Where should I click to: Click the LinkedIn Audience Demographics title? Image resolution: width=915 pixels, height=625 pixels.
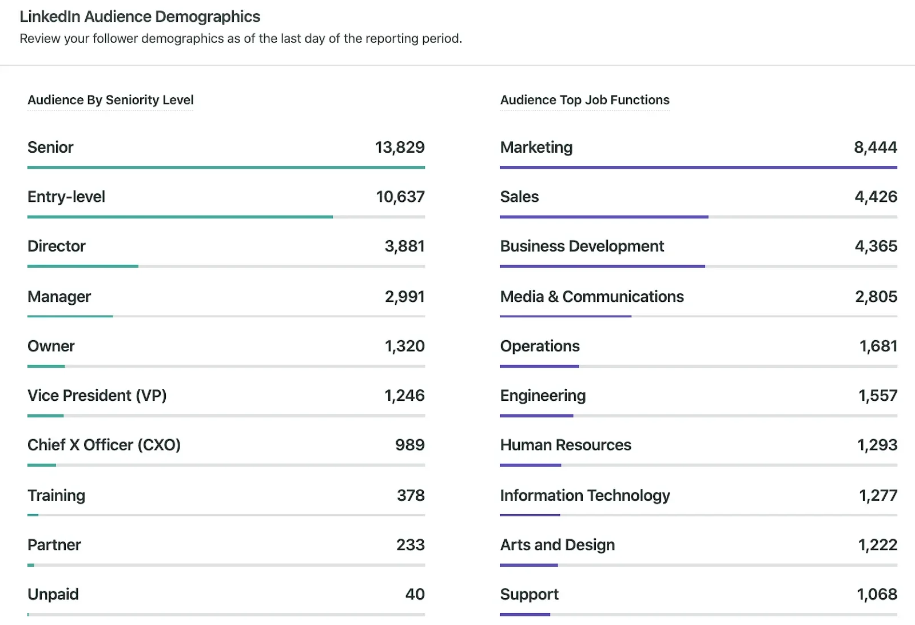tap(140, 17)
